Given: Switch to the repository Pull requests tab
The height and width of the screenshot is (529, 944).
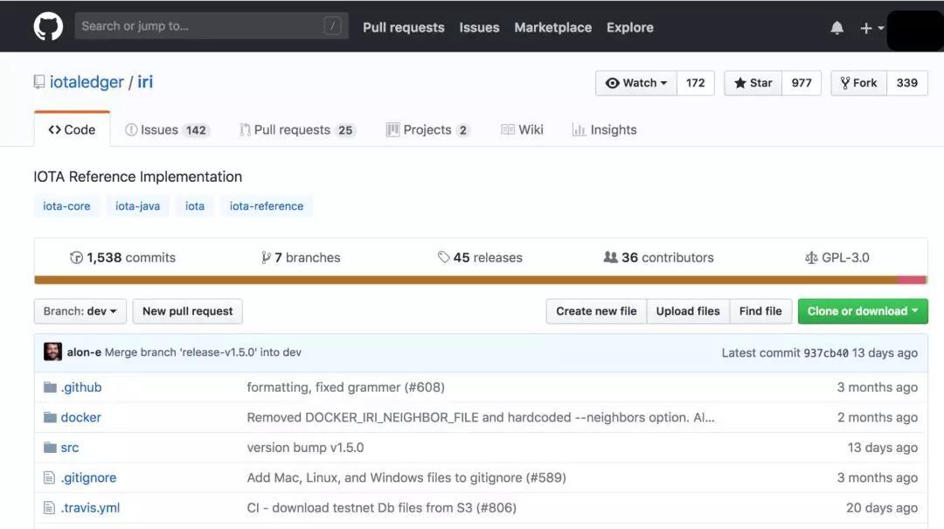Looking at the screenshot, I should click(x=297, y=129).
